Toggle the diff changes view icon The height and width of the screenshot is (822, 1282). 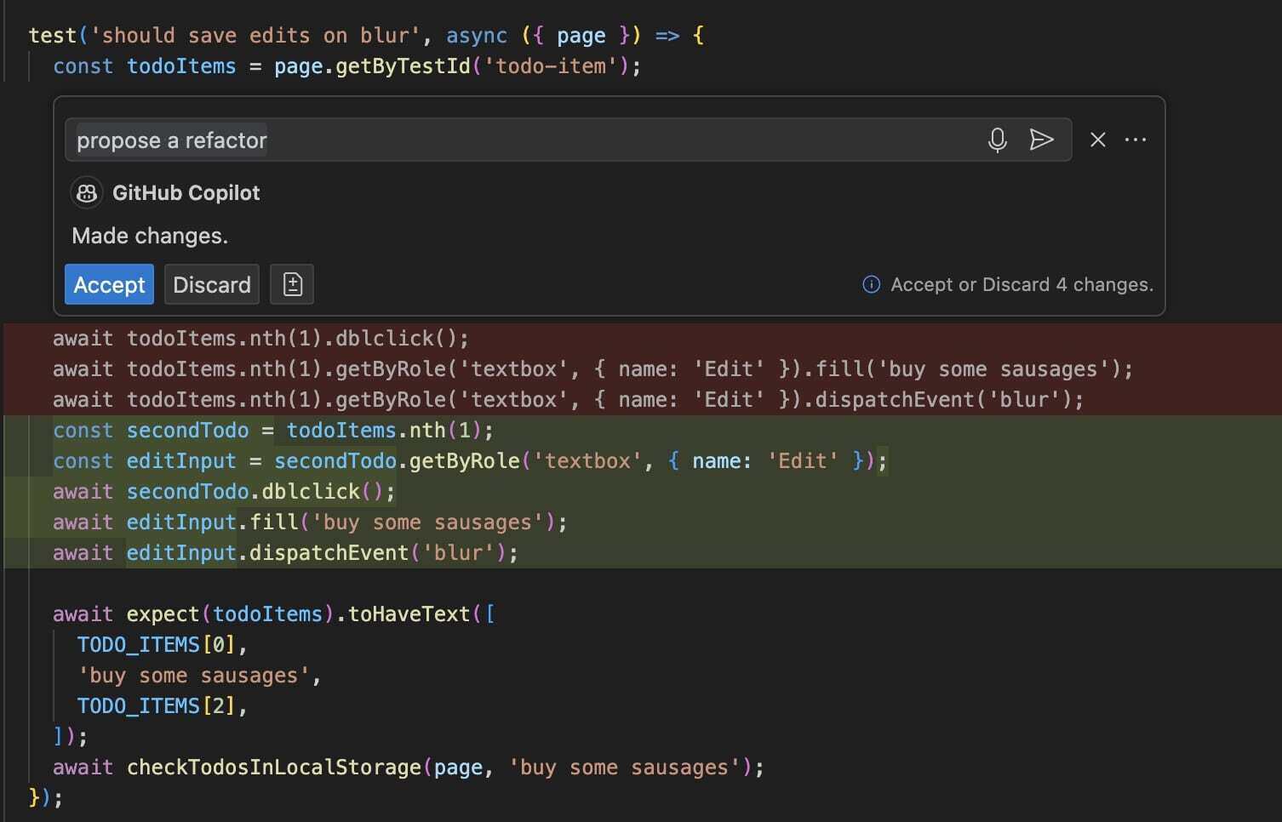[291, 283]
